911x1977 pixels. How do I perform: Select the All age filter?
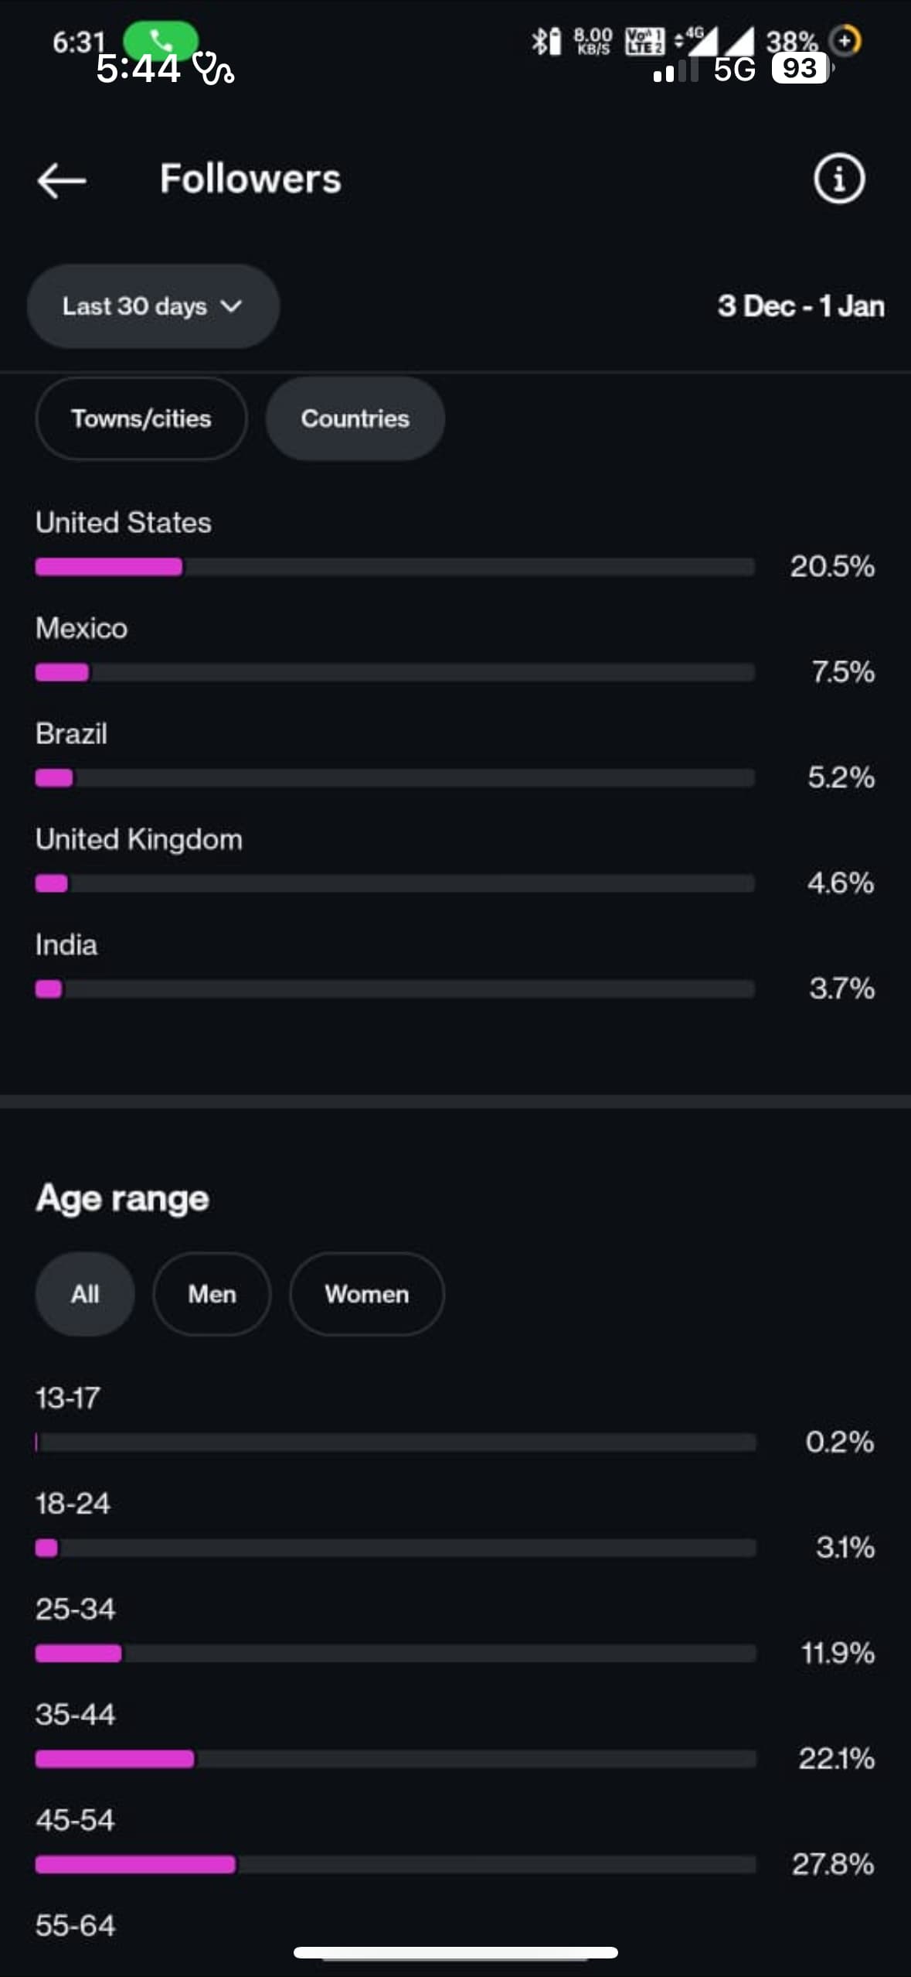tap(85, 1294)
